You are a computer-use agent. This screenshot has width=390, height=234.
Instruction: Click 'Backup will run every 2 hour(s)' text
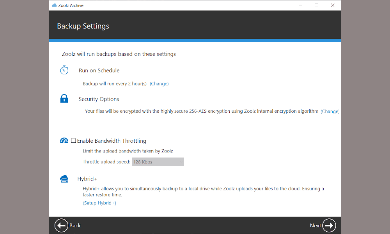[x=115, y=83]
